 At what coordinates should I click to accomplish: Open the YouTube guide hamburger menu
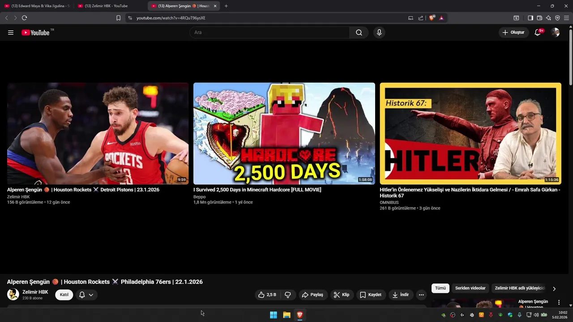click(x=11, y=33)
